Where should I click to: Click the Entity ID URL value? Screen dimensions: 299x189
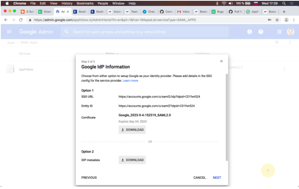pyautogui.click(x=157, y=106)
